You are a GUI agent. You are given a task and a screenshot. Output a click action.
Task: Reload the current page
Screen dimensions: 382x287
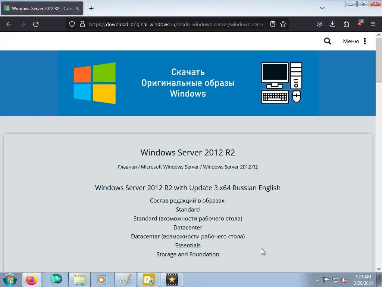36,24
